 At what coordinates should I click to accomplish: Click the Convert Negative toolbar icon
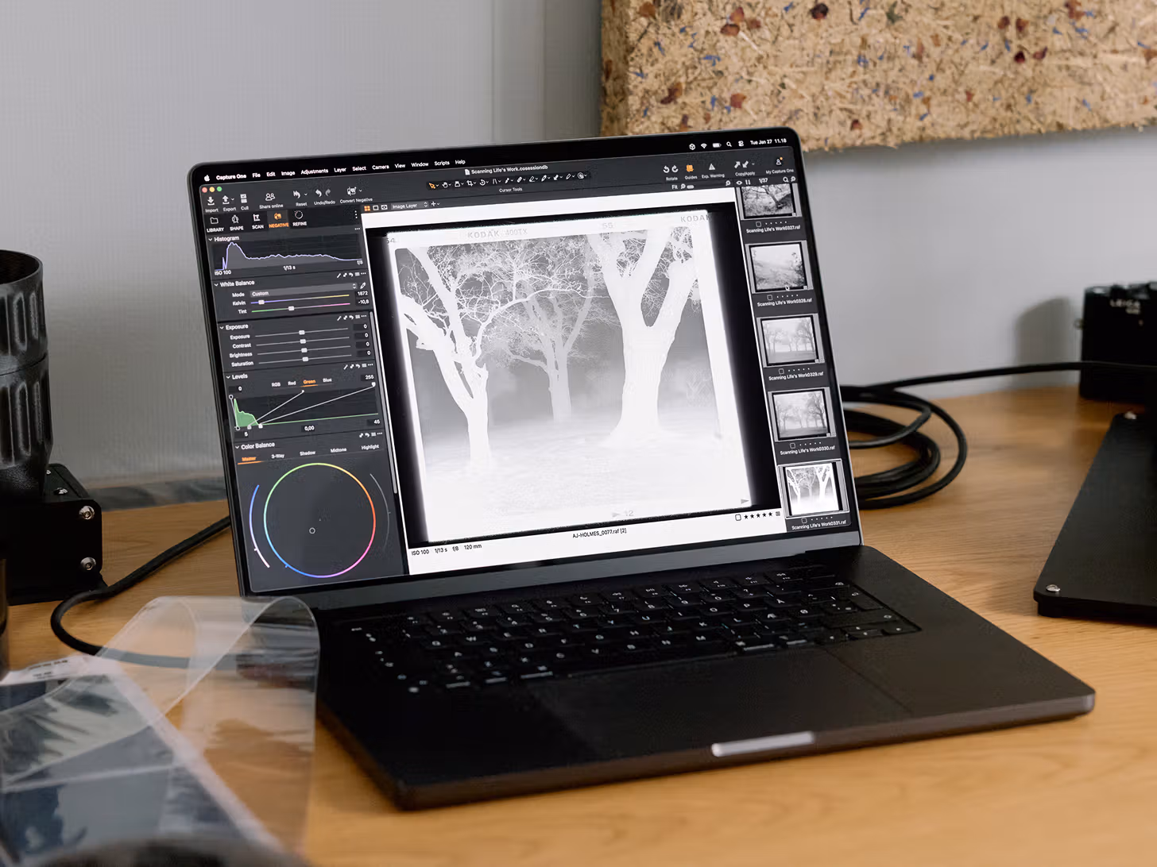(x=352, y=191)
